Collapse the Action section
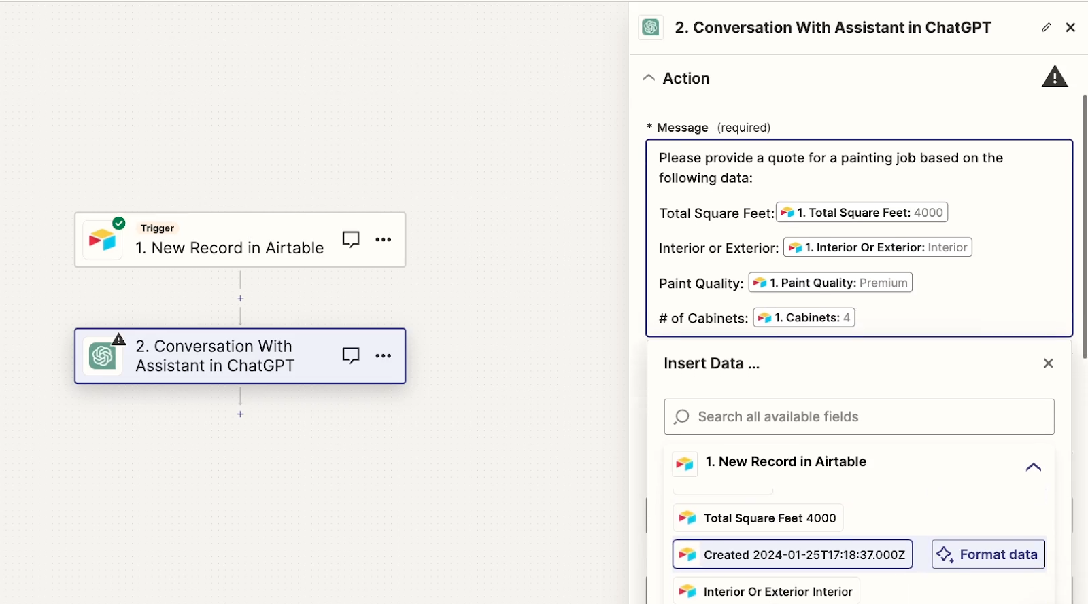Image resolution: width=1088 pixels, height=604 pixels. click(649, 77)
